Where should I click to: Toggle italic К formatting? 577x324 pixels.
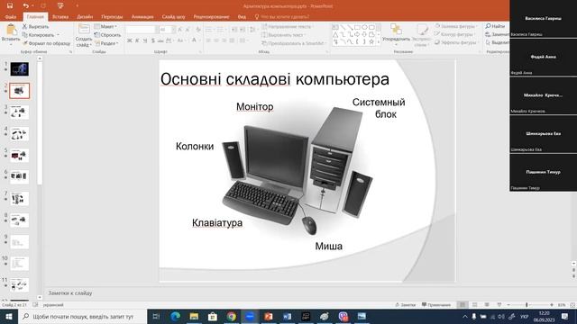click(137, 40)
